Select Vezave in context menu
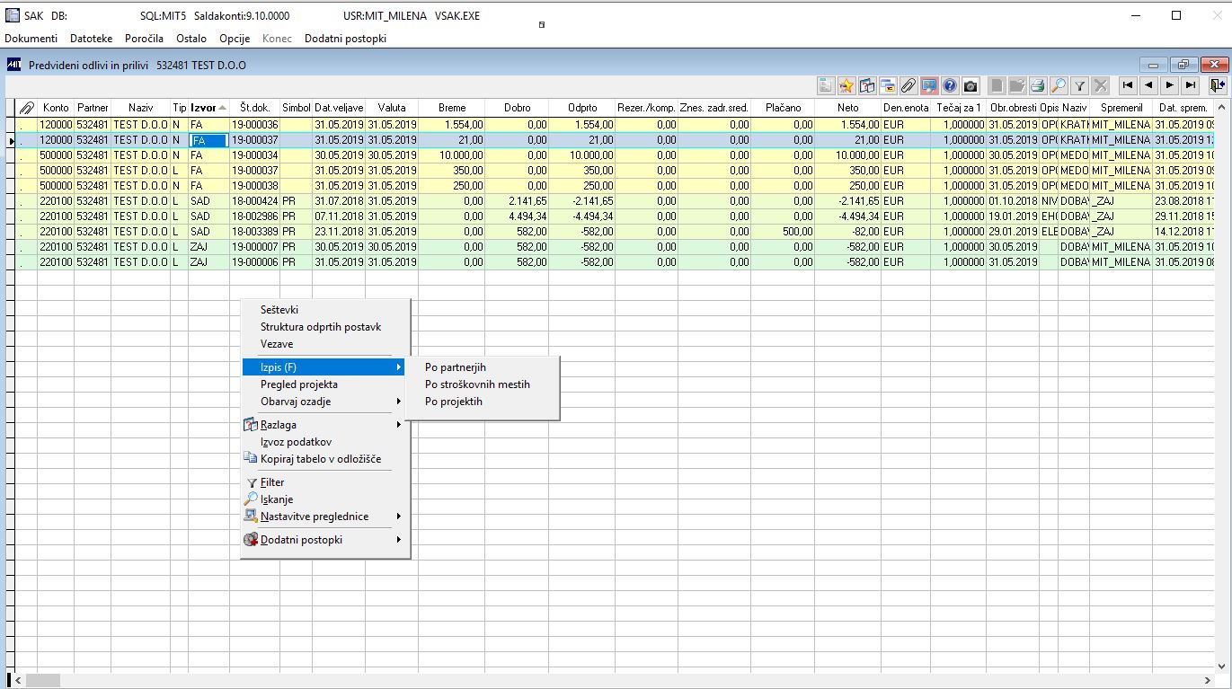The image size is (1232, 689). 325,344
